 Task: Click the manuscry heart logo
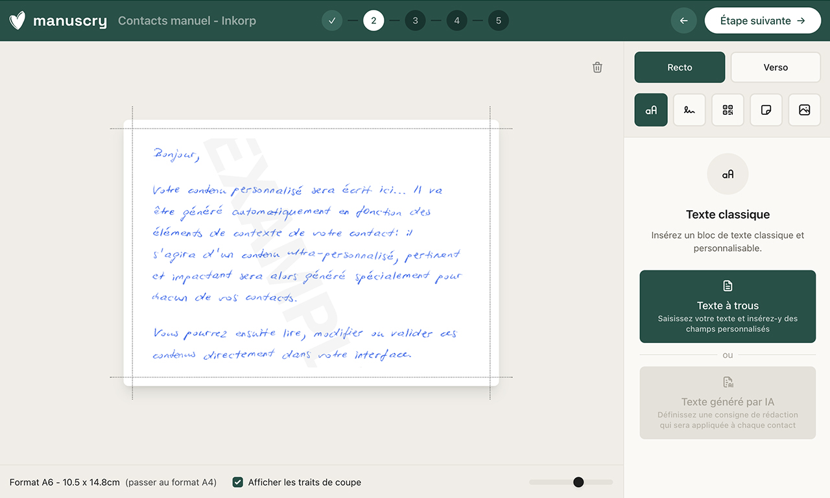[x=18, y=21]
